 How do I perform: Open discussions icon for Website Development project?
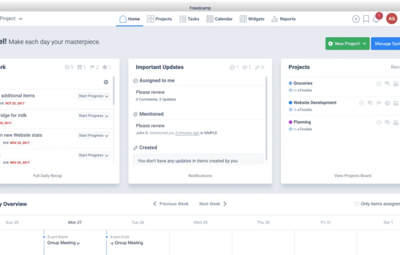[x=370, y=103]
